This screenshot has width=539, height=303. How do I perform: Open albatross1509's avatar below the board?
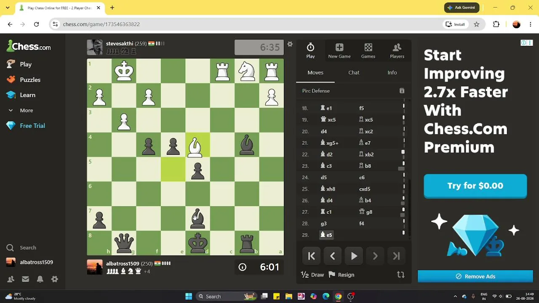pos(94,267)
